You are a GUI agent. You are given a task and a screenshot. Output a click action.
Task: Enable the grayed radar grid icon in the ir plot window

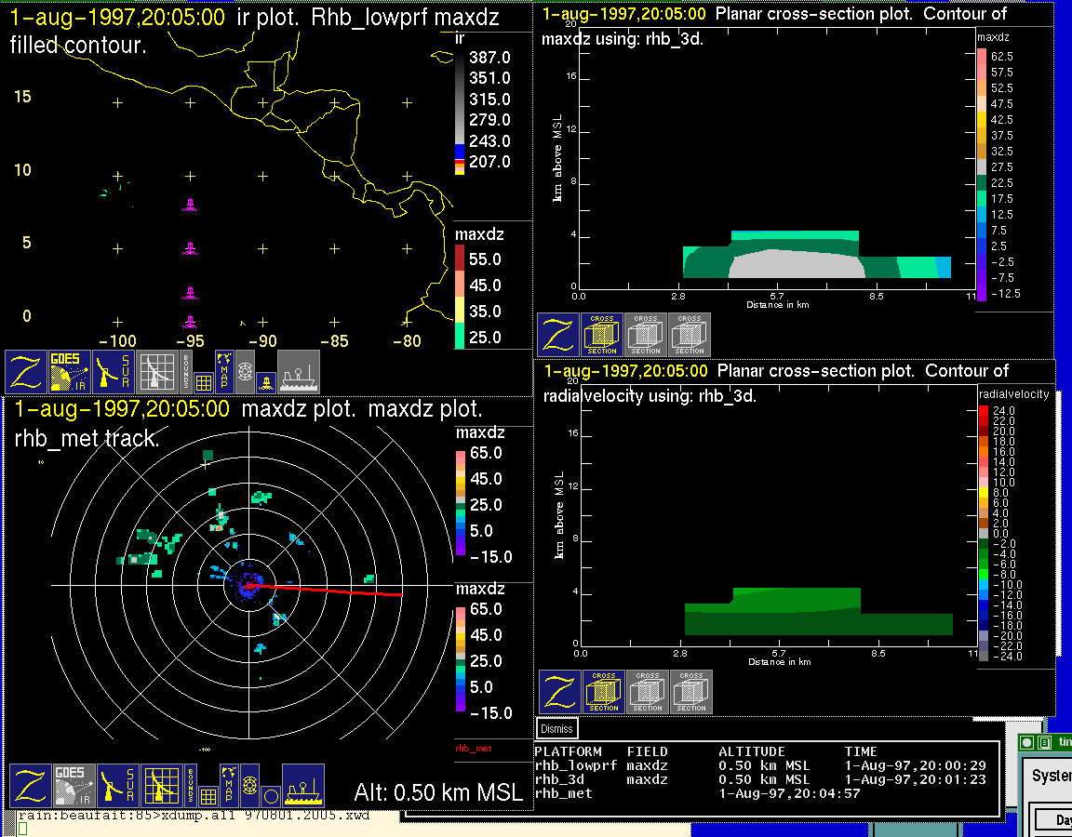click(159, 372)
